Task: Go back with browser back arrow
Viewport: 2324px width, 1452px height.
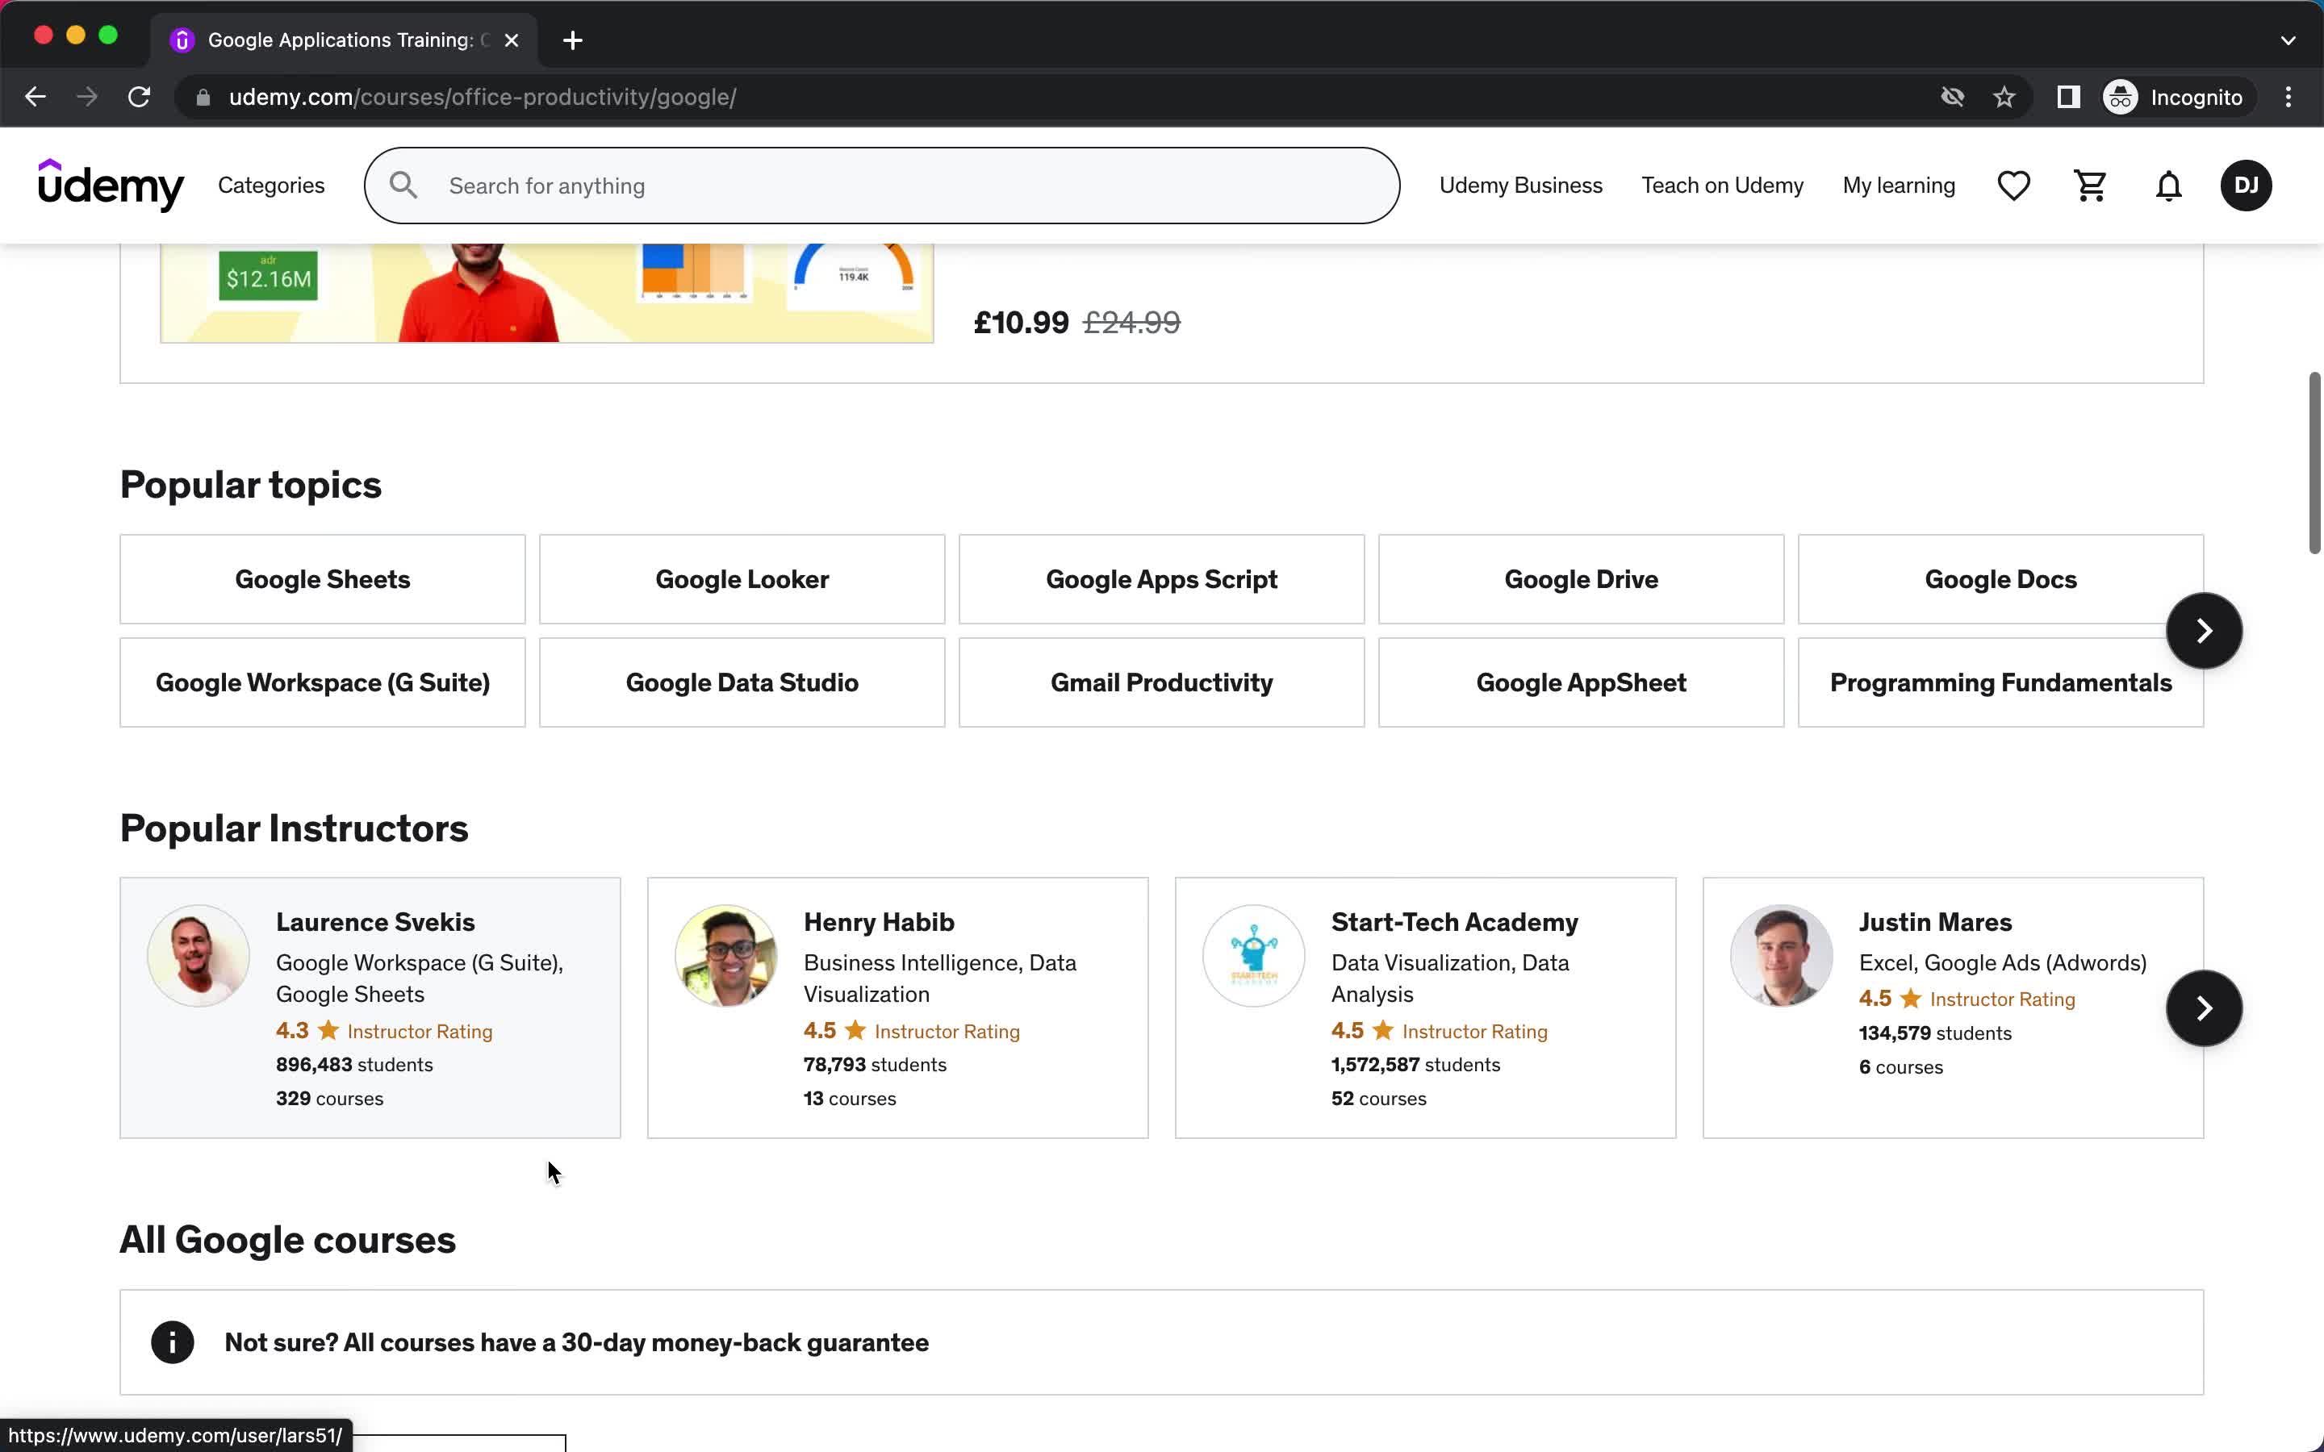Action: point(36,97)
